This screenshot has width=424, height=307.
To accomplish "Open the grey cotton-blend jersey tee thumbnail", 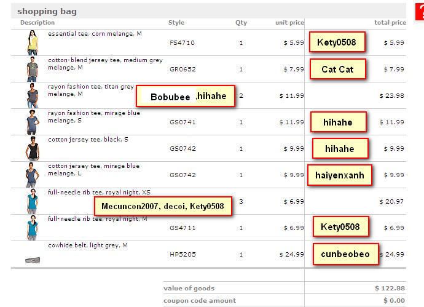I will pos(32,69).
